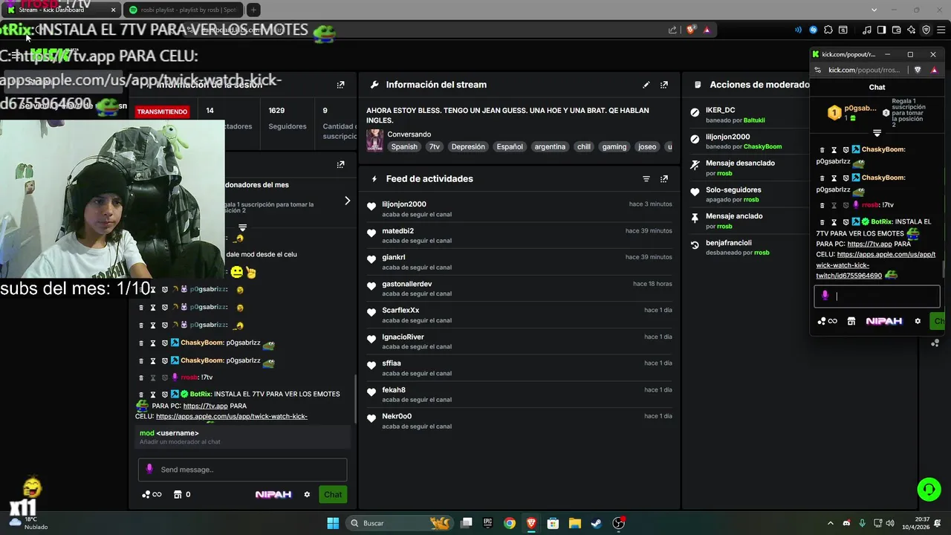Select the argentina stream tag
951x535 pixels.
[x=551, y=147]
